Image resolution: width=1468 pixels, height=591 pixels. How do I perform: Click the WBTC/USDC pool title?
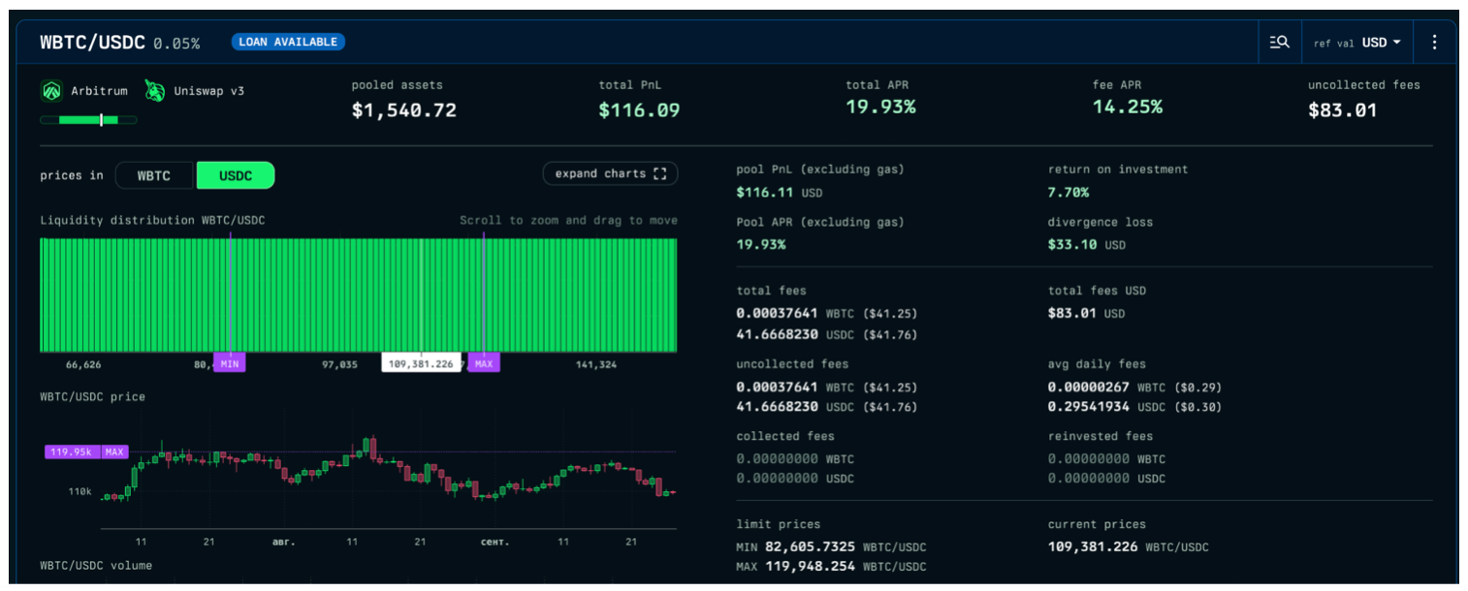[x=92, y=43]
